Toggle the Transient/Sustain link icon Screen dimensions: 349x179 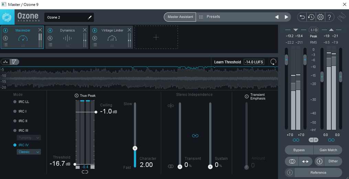(195, 135)
